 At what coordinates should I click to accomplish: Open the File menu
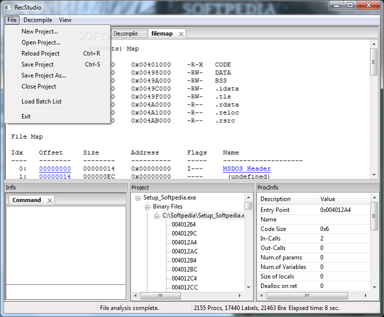pyautogui.click(x=12, y=20)
